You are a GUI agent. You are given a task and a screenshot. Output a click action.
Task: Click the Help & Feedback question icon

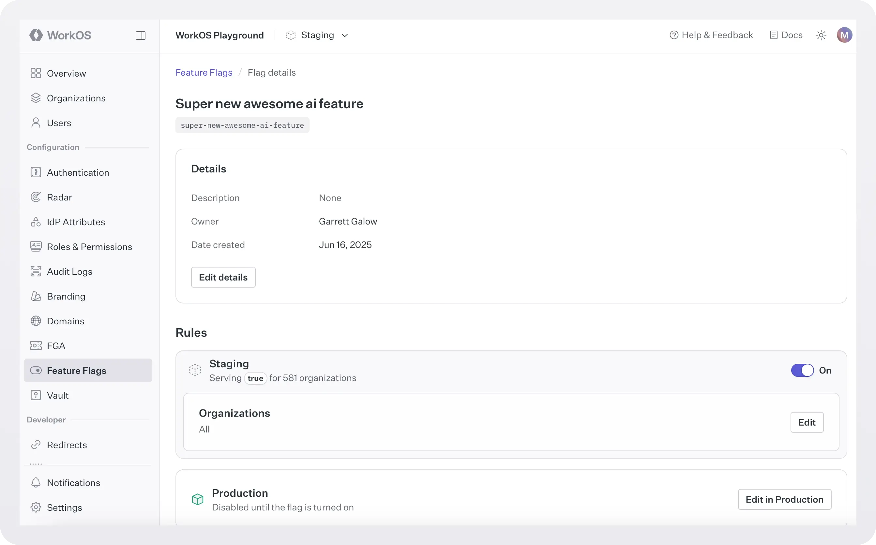point(674,35)
